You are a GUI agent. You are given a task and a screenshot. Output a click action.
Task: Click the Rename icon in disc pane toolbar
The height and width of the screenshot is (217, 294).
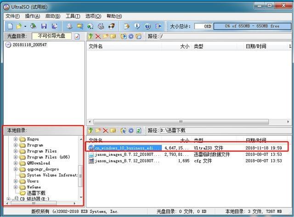[113, 36]
